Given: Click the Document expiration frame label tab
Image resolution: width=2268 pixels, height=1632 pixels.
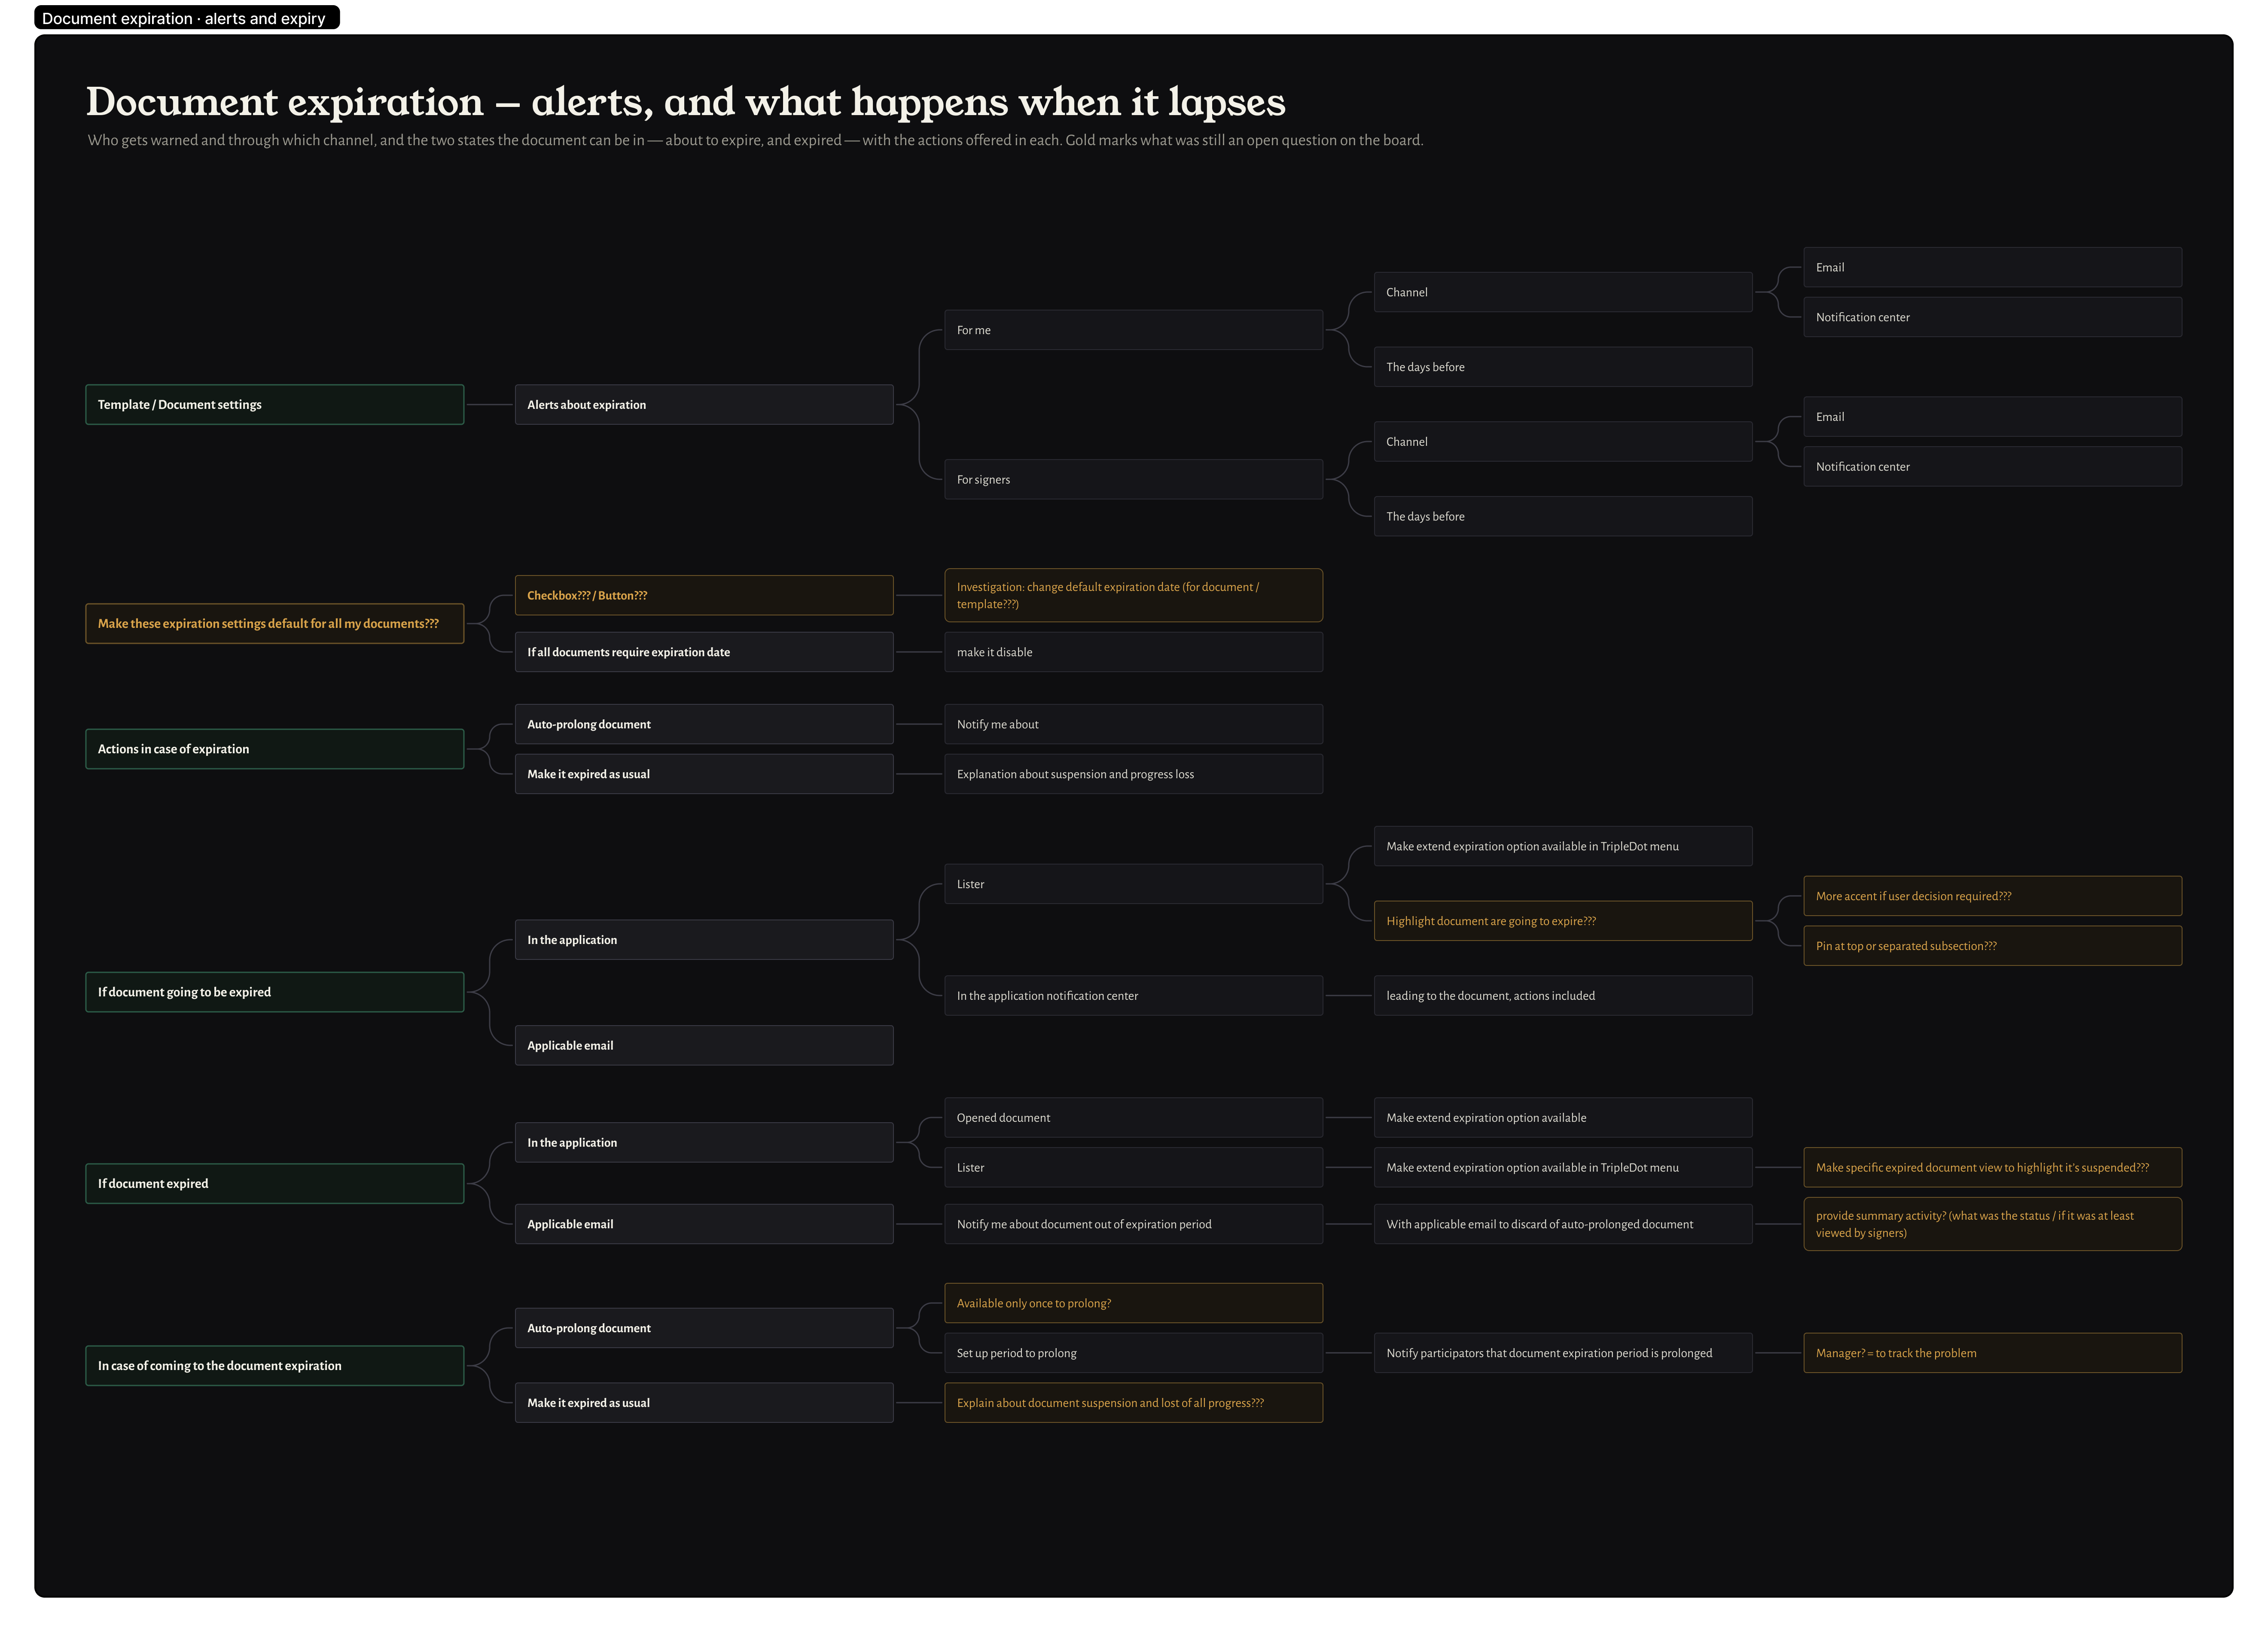Looking at the screenshot, I should click(x=186, y=18).
